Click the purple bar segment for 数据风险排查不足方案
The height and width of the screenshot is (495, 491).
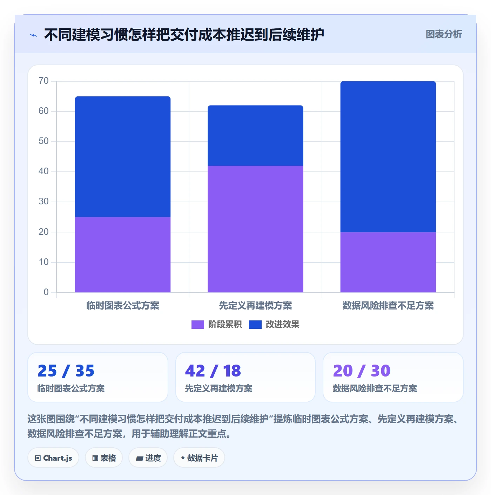[x=388, y=262]
